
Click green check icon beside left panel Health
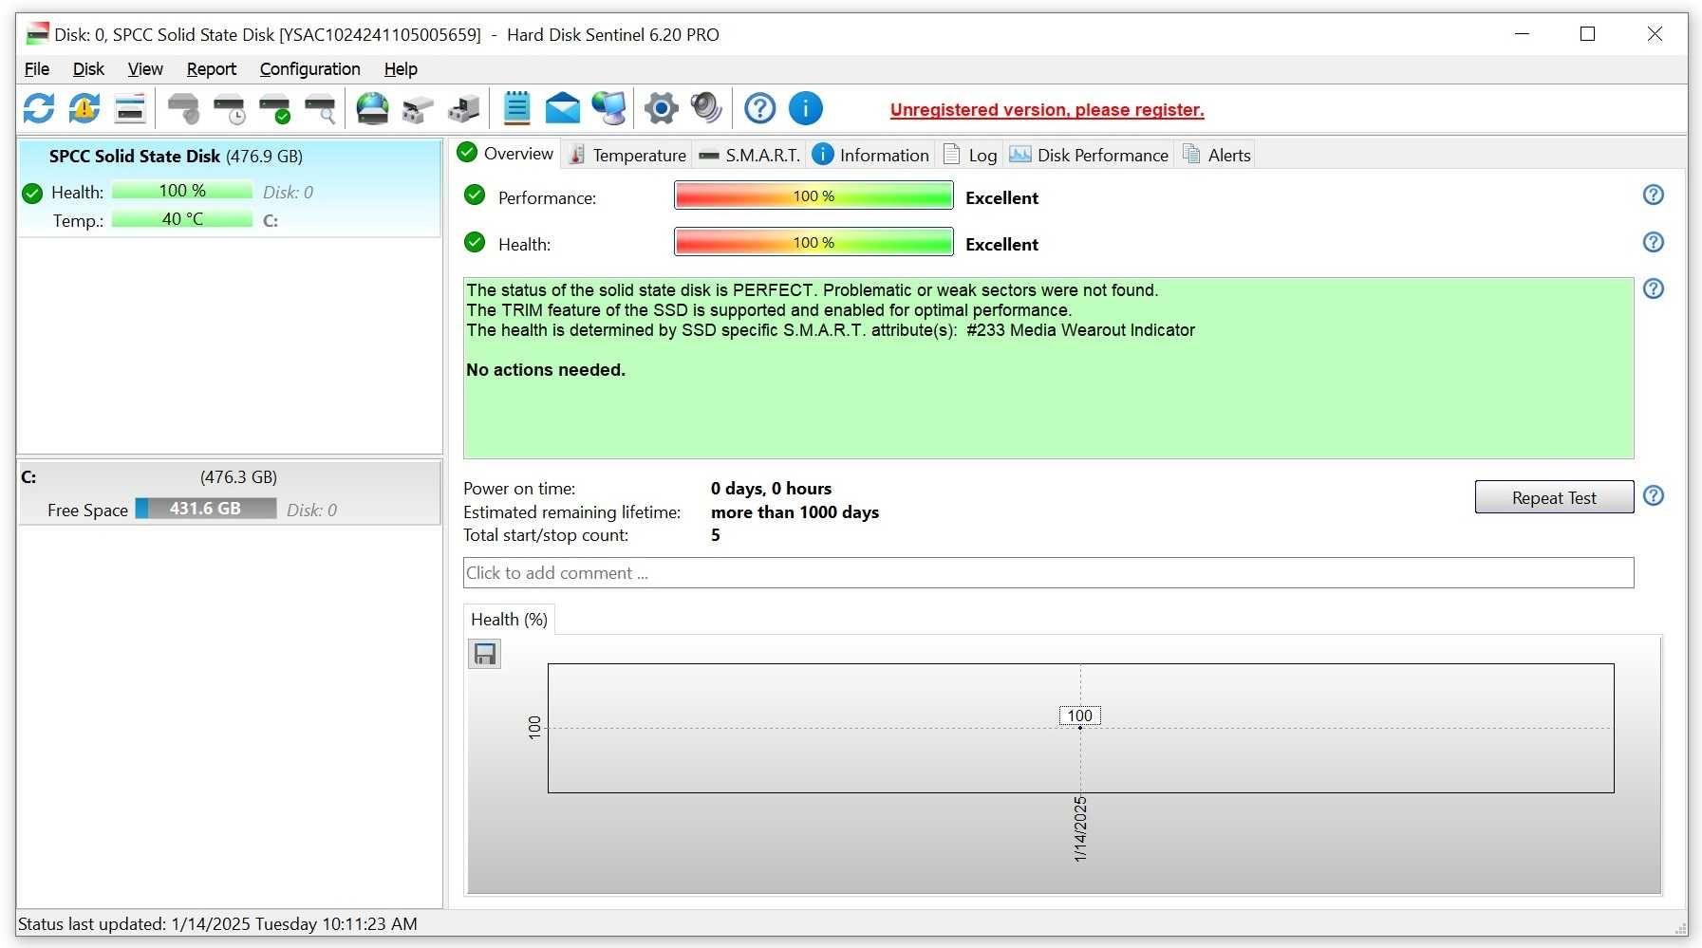click(32, 194)
